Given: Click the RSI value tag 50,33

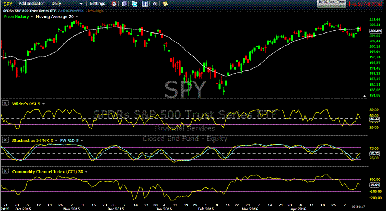Looking at the screenshot, I should click(x=375, y=119).
